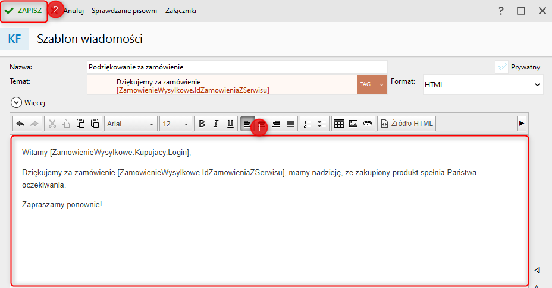Image resolution: width=552 pixels, height=288 pixels.
Task: Open Sprawdzanie pisowni spell check
Action: click(124, 11)
